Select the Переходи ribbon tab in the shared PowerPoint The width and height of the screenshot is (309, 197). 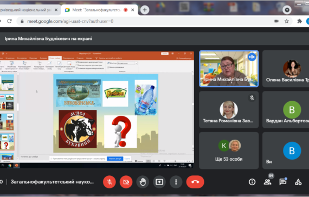33,58
